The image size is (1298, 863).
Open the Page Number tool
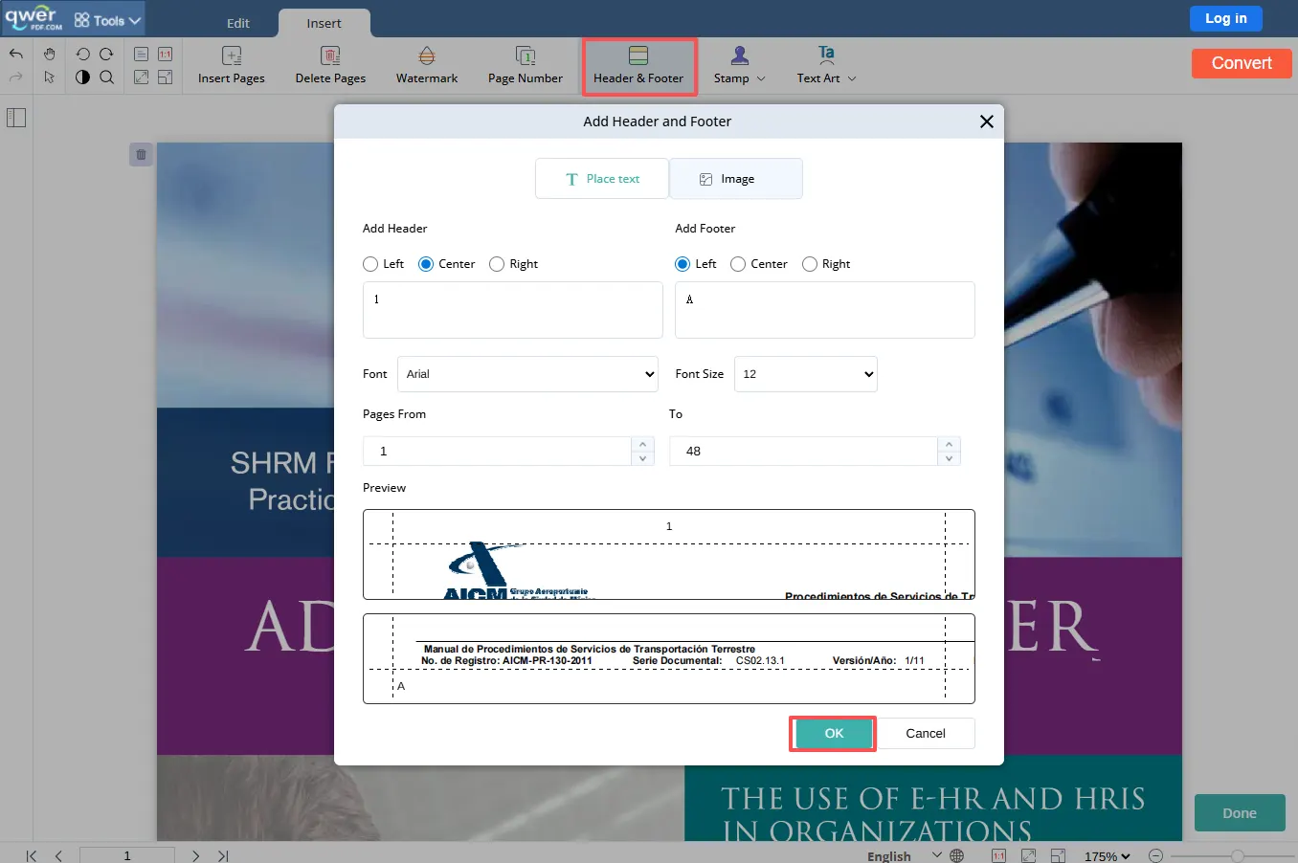point(526,66)
